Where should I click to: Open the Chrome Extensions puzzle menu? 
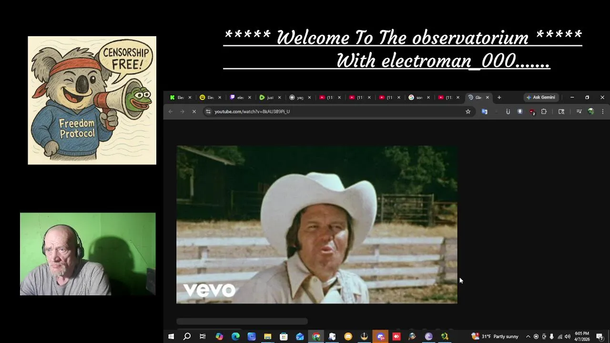click(x=544, y=111)
